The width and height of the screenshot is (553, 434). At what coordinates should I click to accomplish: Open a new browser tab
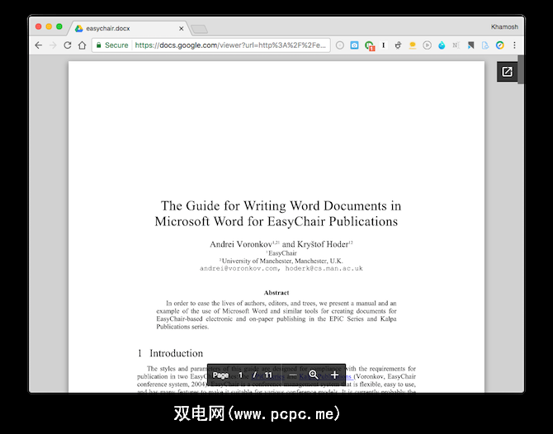pos(199,29)
